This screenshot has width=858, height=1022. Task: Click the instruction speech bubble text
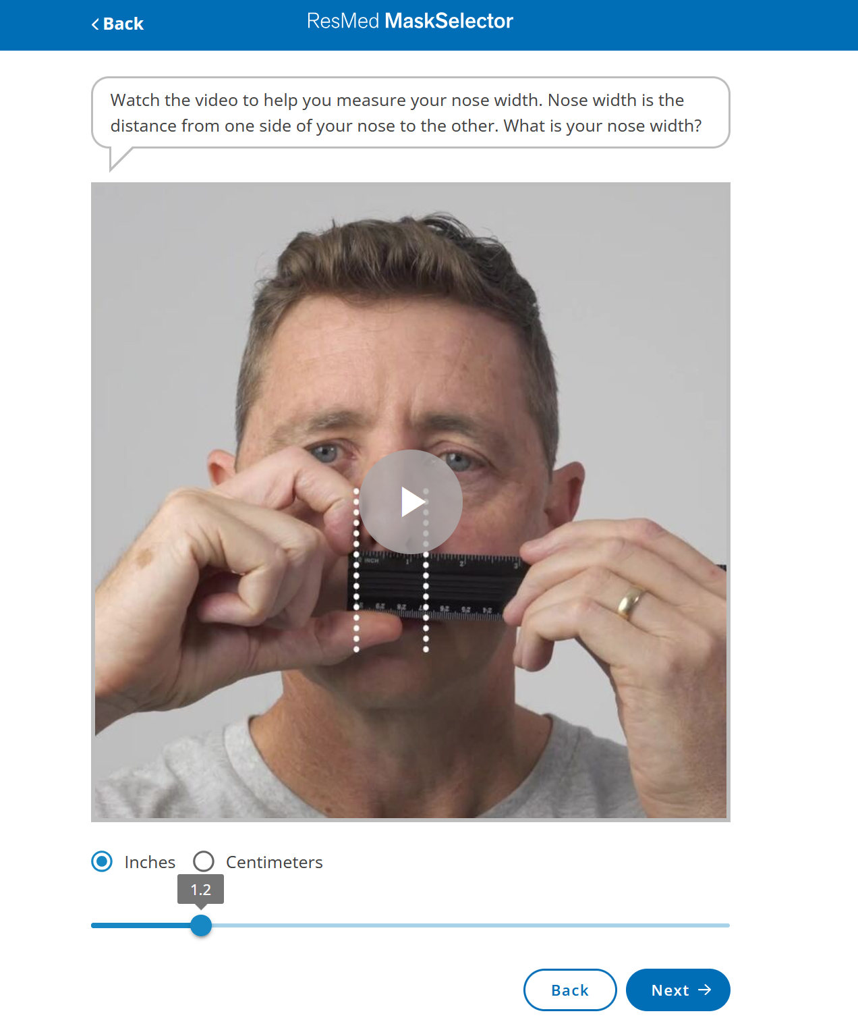point(406,113)
